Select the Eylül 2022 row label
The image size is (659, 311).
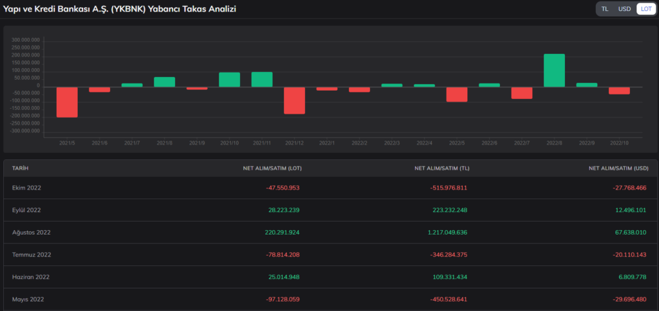point(26,210)
